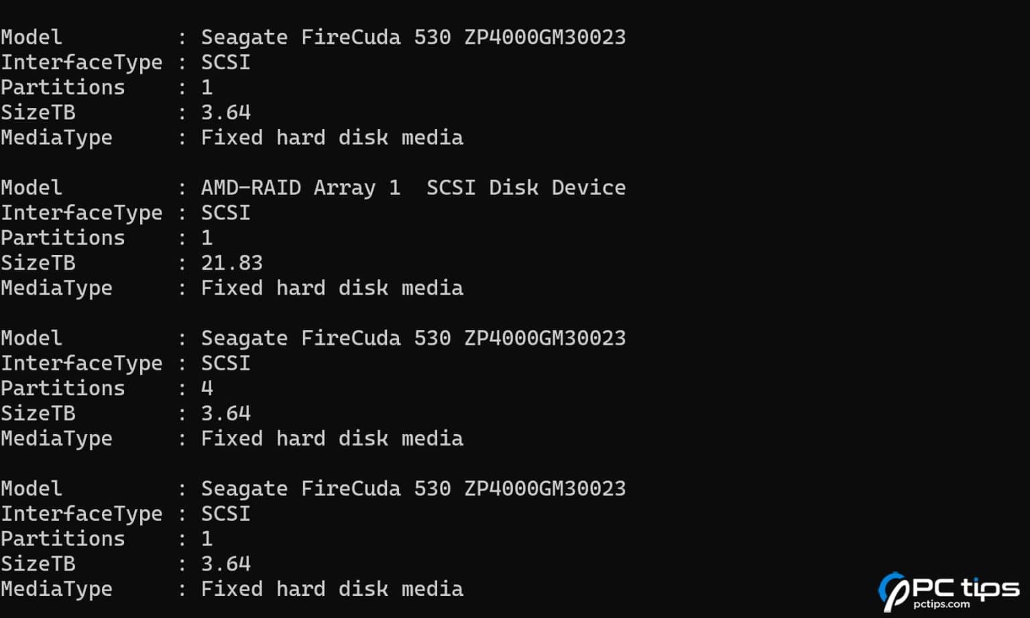Click the AMD-RAID disk's Partitions label

(x=62, y=238)
